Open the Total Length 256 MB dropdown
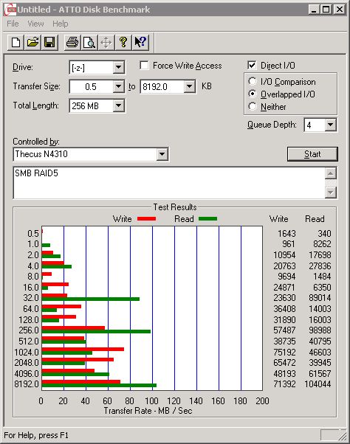Viewport: 350px width, 444px height. tap(118, 106)
